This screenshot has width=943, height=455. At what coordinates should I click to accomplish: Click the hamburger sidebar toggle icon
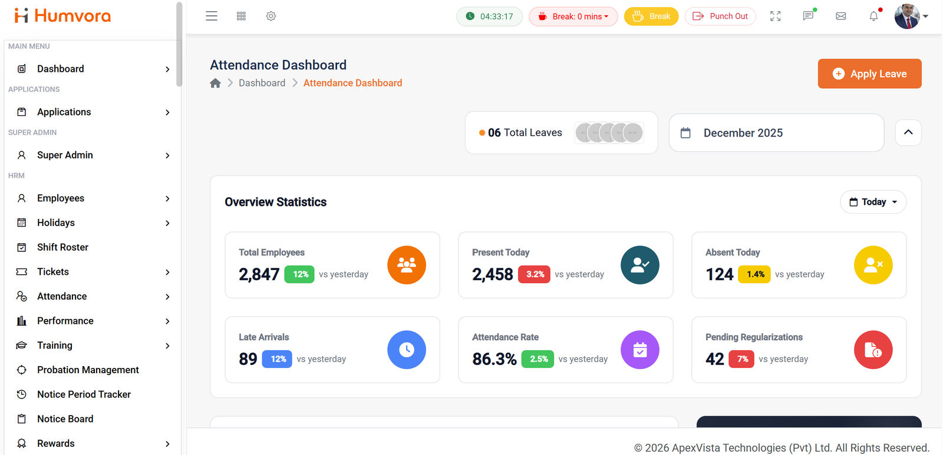point(212,16)
